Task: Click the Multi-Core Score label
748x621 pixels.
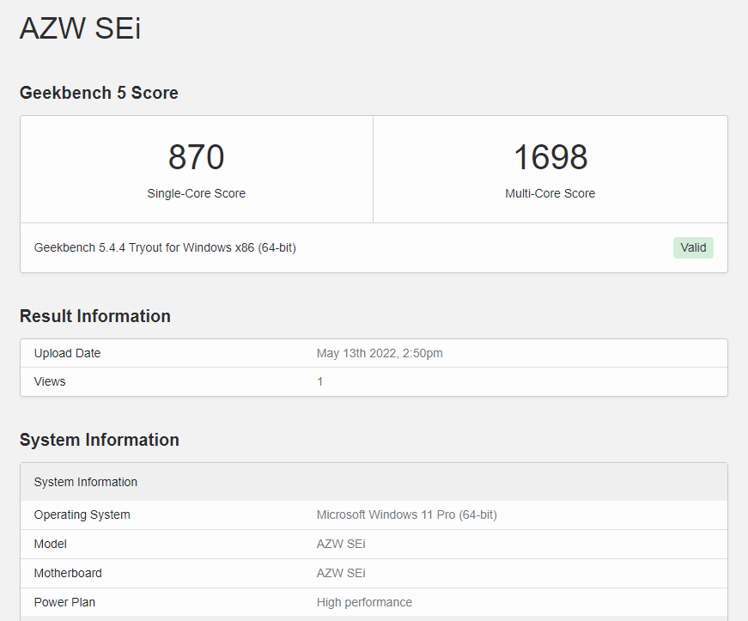Action: point(550,193)
